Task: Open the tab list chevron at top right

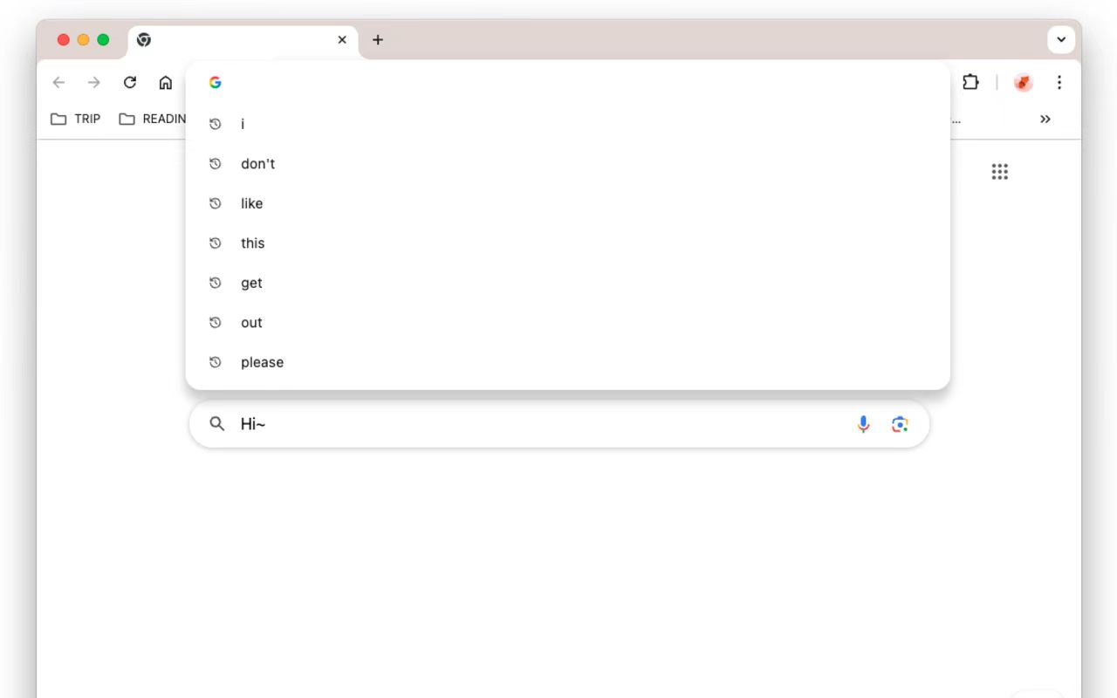Action: pos(1061,39)
